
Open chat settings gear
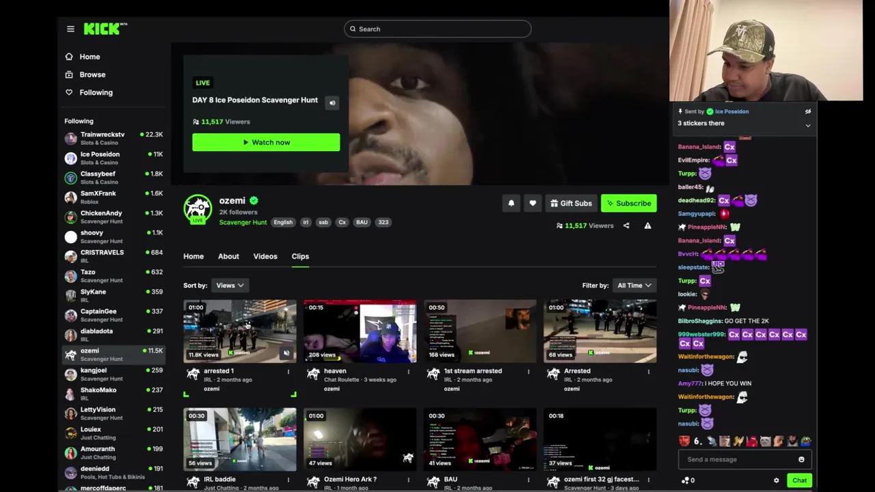coord(777,480)
